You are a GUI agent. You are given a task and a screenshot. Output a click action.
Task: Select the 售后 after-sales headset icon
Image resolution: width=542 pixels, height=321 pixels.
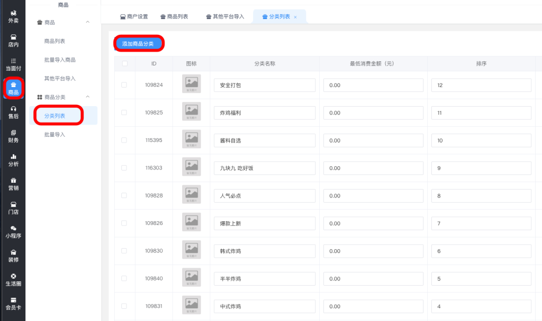coord(13,109)
